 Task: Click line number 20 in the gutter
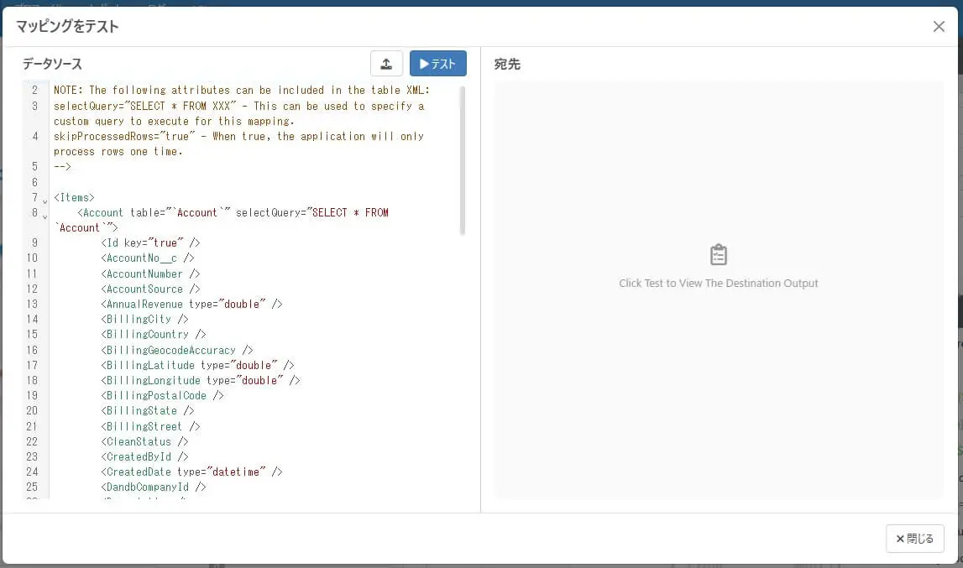(32, 411)
